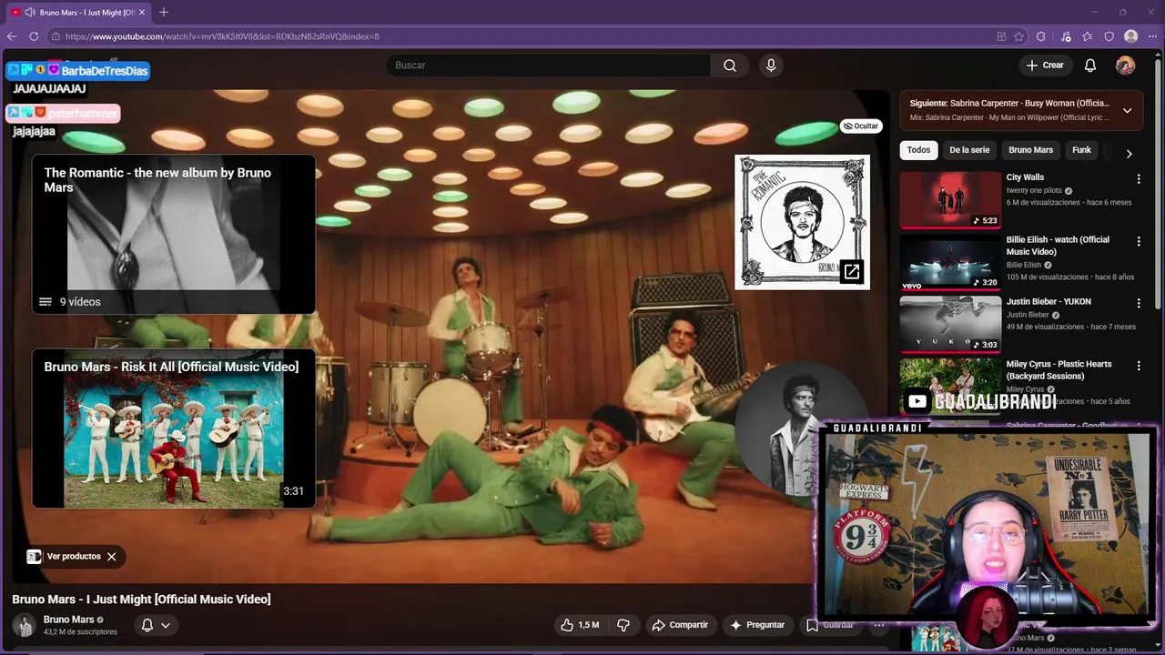Open browser extensions puzzle icon
The image size is (1165, 655).
[1040, 36]
